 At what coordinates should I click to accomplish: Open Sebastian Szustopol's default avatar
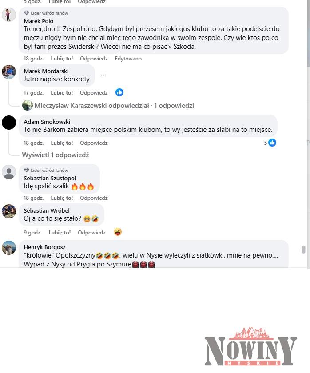9,172
